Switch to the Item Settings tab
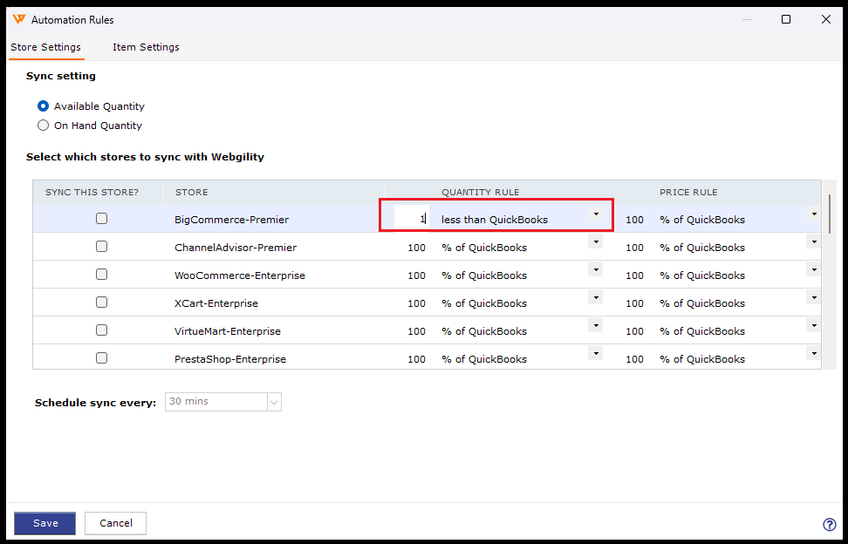Image resolution: width=848 pixels, height=544 pixels. coord(146,47)
